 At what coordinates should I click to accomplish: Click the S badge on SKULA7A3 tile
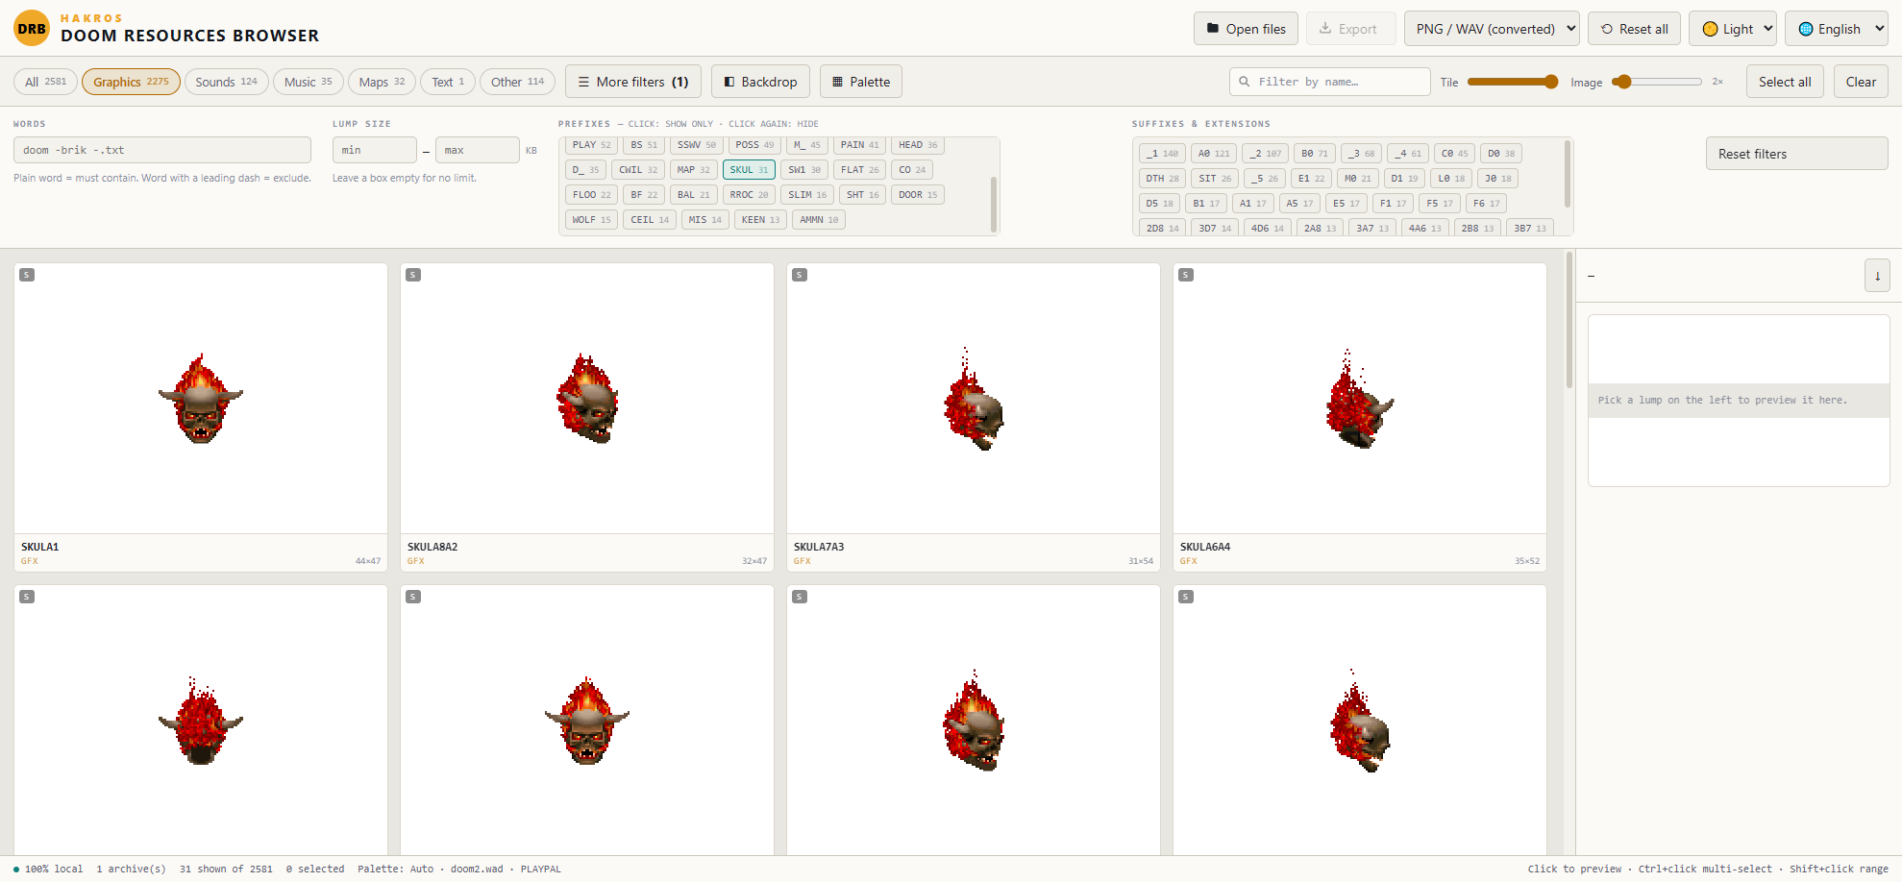click(x=800, y=275)
